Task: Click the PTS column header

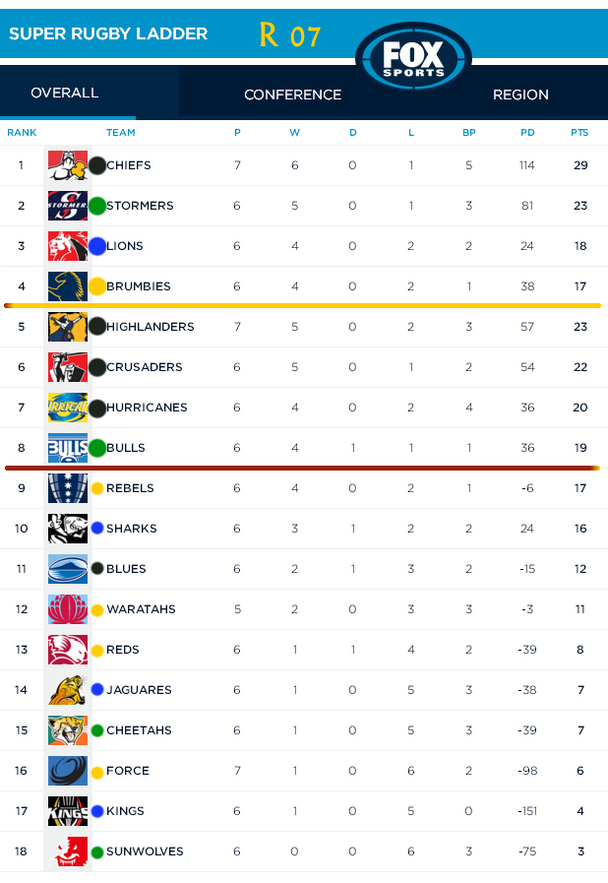Action: point(579,132)
